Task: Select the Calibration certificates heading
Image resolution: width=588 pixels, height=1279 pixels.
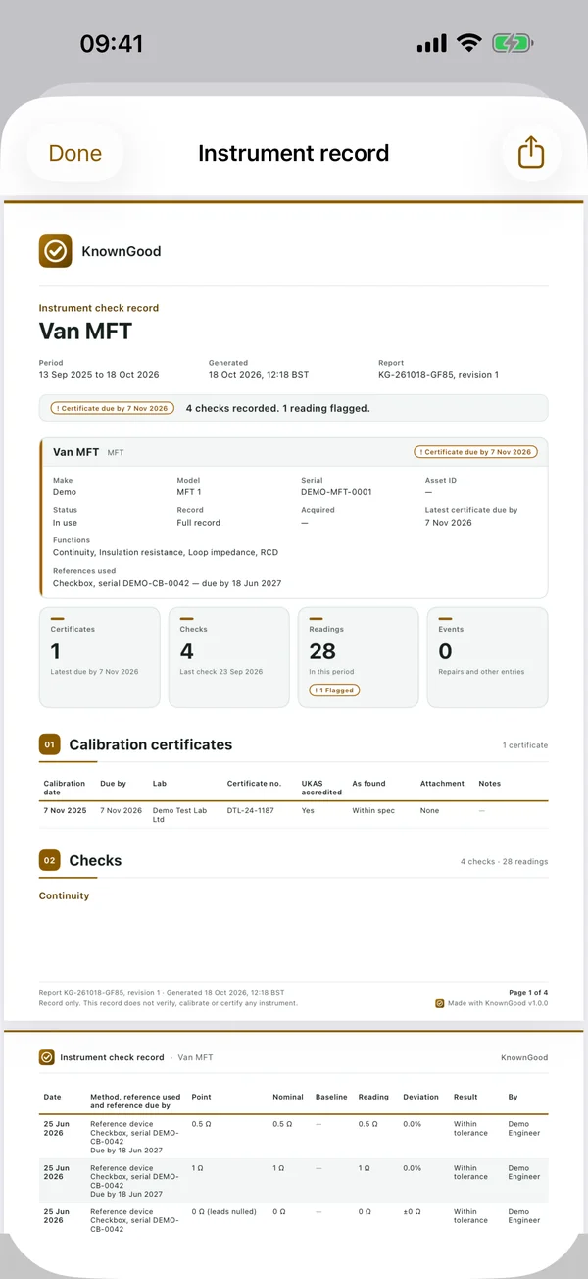Action: pyautogui.click(x=151, y=744)
